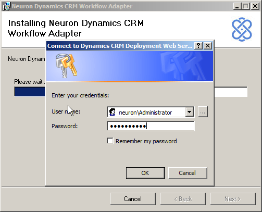Click the 'Installing Neuron Dynamics CRM Workflow Adapter' heading
The width and height of the screenshot is (262, 212).
pos(76,28)
